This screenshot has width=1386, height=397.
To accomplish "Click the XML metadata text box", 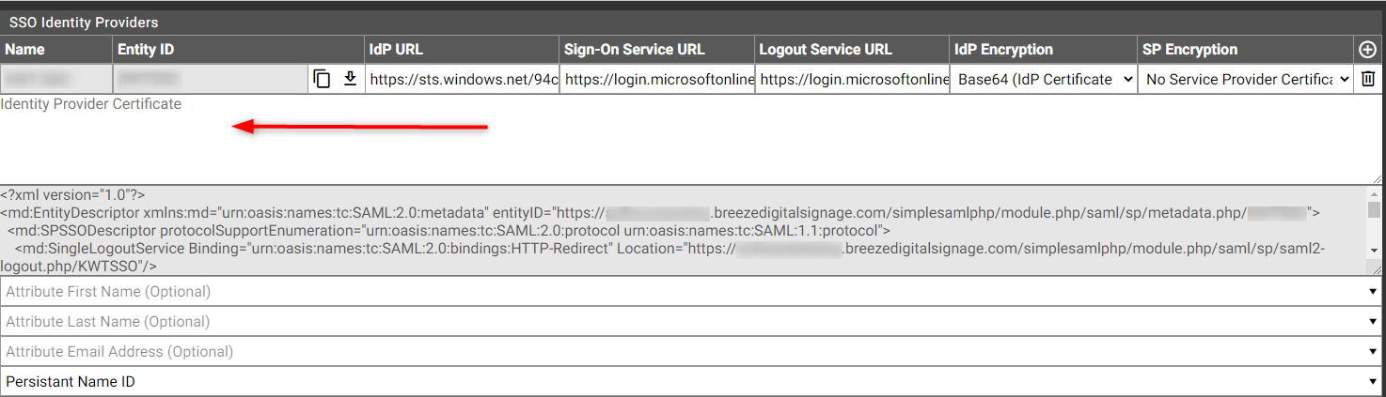I will pyautogui.click(x=685, y=231).
